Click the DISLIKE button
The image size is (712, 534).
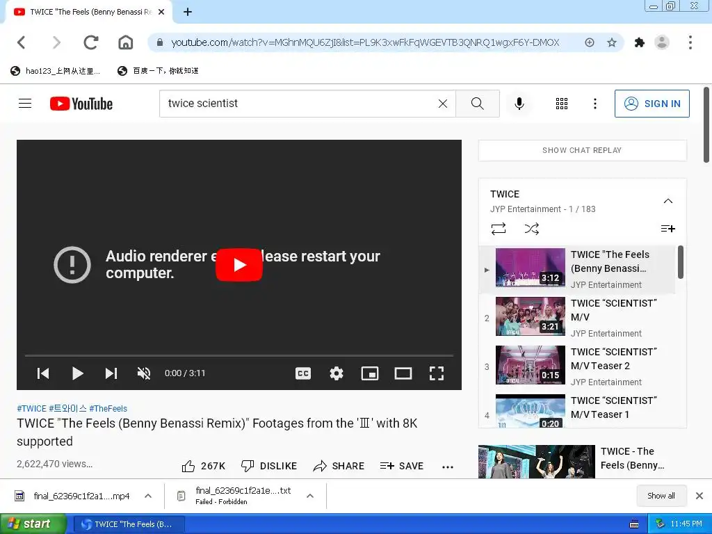(x=269, y=466)
